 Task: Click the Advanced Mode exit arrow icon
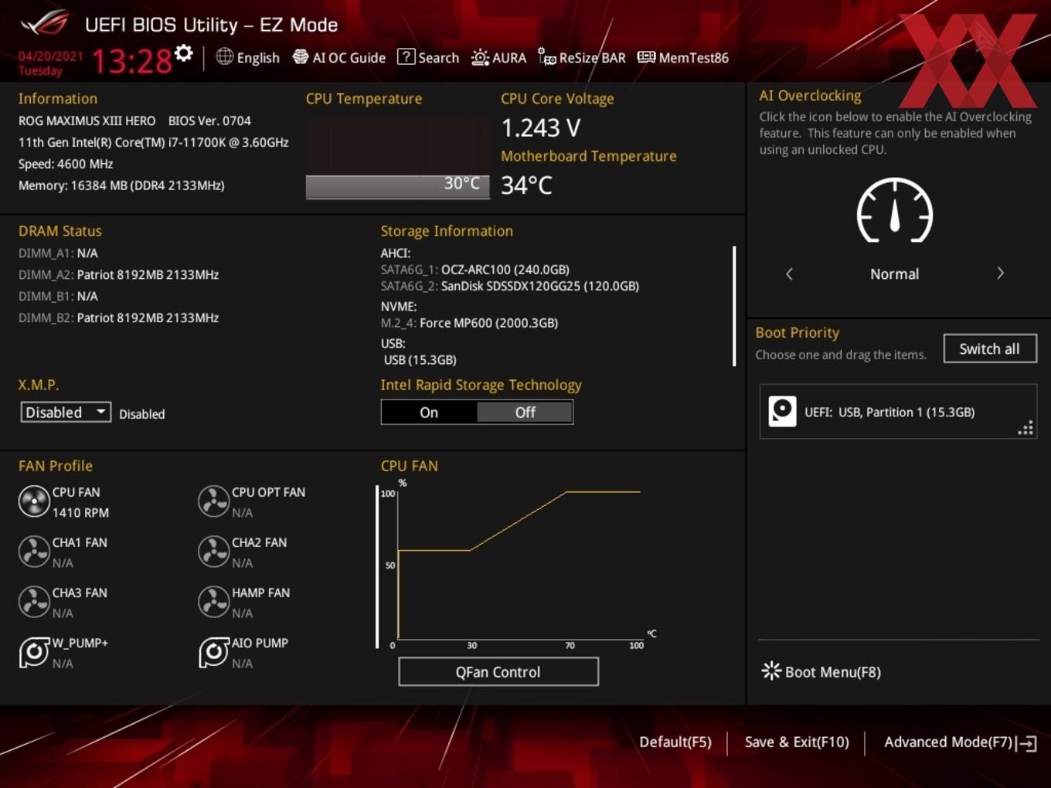coord(1027,743)
